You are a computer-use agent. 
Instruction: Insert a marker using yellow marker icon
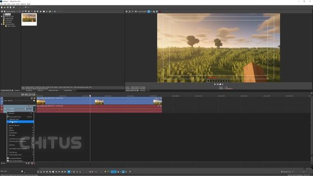tap(105, 172)
